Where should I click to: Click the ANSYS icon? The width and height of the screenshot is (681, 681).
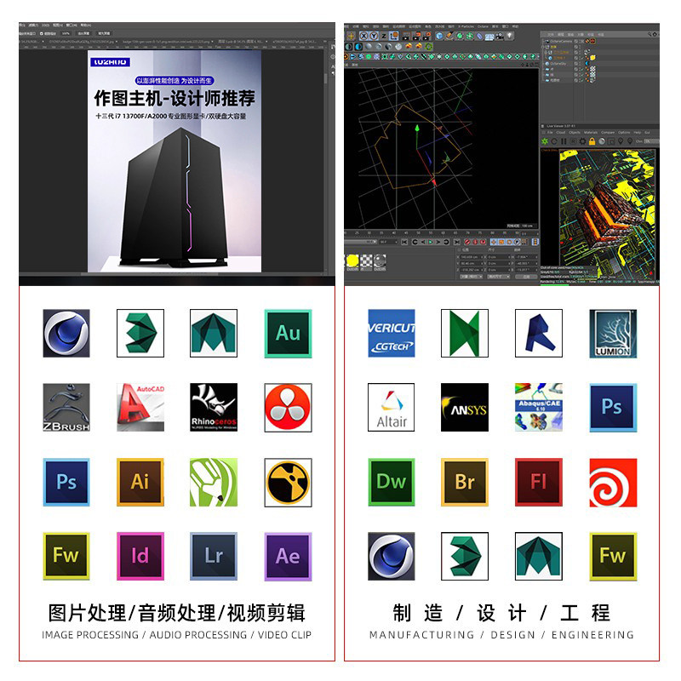click(465, 408)
